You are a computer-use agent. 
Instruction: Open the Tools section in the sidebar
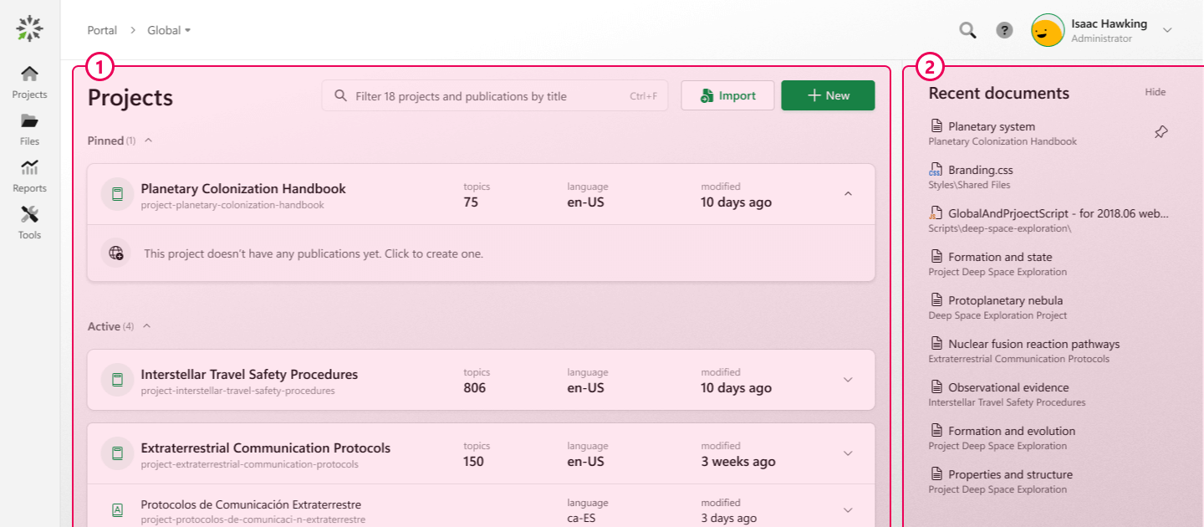coord(29,222)
